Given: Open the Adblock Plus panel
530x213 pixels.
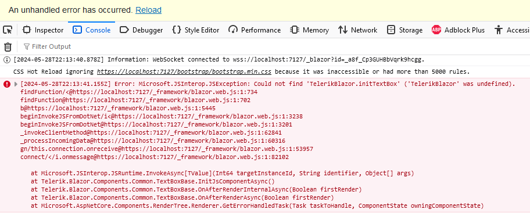Looking at the screenshot, I should pos(458,30).
